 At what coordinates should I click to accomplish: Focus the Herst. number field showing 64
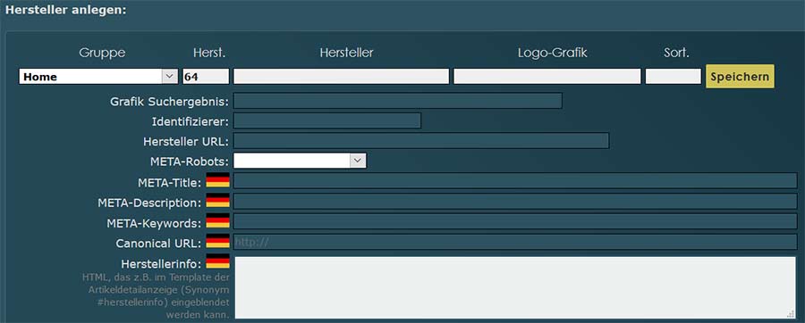206,76
